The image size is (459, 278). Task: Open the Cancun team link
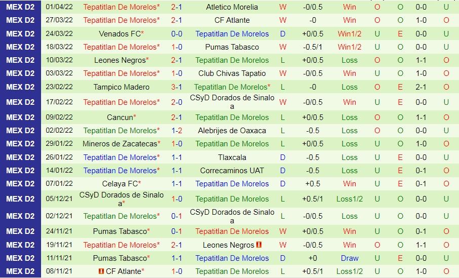120,117
